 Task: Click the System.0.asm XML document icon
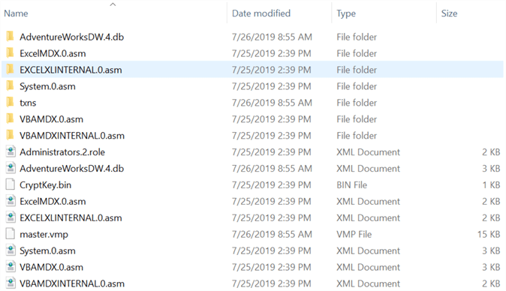11,250
